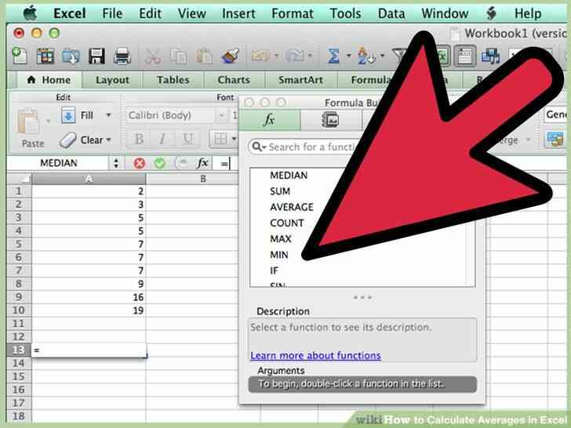Switch to the Layout ribbon tab
Screen dimensions: 571x428
coord(112,80)
